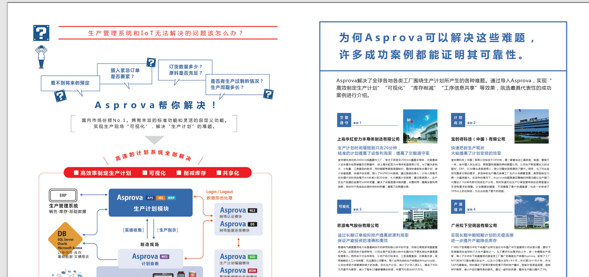Click the 事例 1 label
Screen dimensions: 589x277
[357, 123]
